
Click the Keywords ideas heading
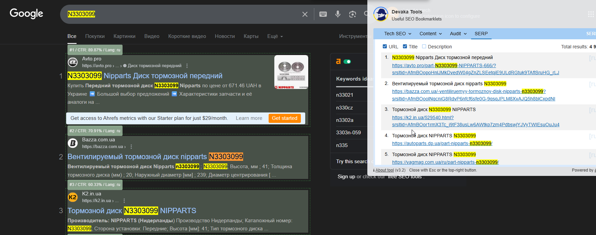(354, 79)
